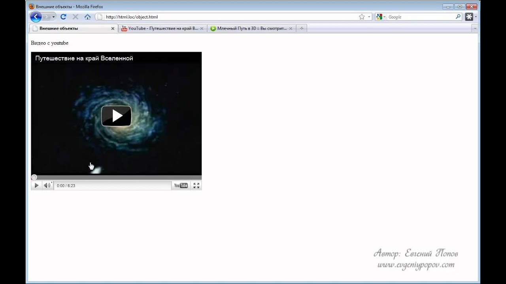This screenshot has width=506, height=284.
Task: Mute the video with the speaker icon
Action: 47,185
